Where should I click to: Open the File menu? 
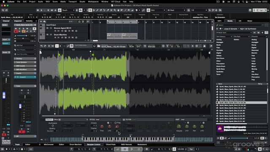pos(19,2)
